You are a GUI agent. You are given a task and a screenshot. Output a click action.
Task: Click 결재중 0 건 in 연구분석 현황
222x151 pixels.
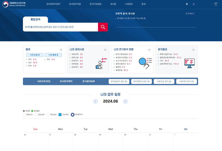120,67
